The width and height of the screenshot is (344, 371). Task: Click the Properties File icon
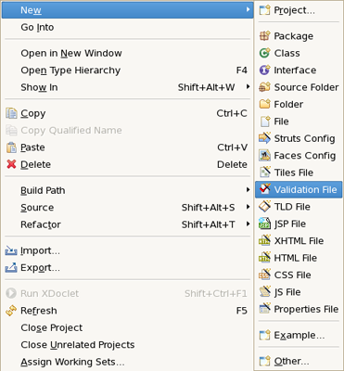[x=264, y=309]
